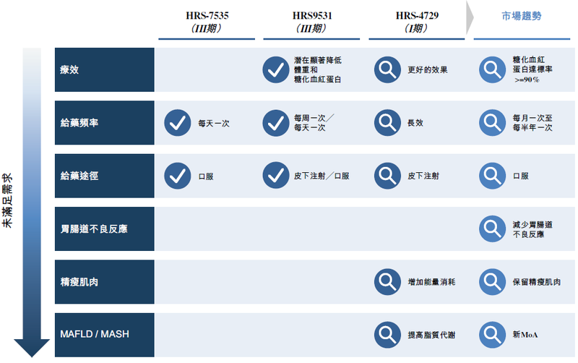Click magnifier icon beside 減少胃腸道不良反應

point(493,229)
